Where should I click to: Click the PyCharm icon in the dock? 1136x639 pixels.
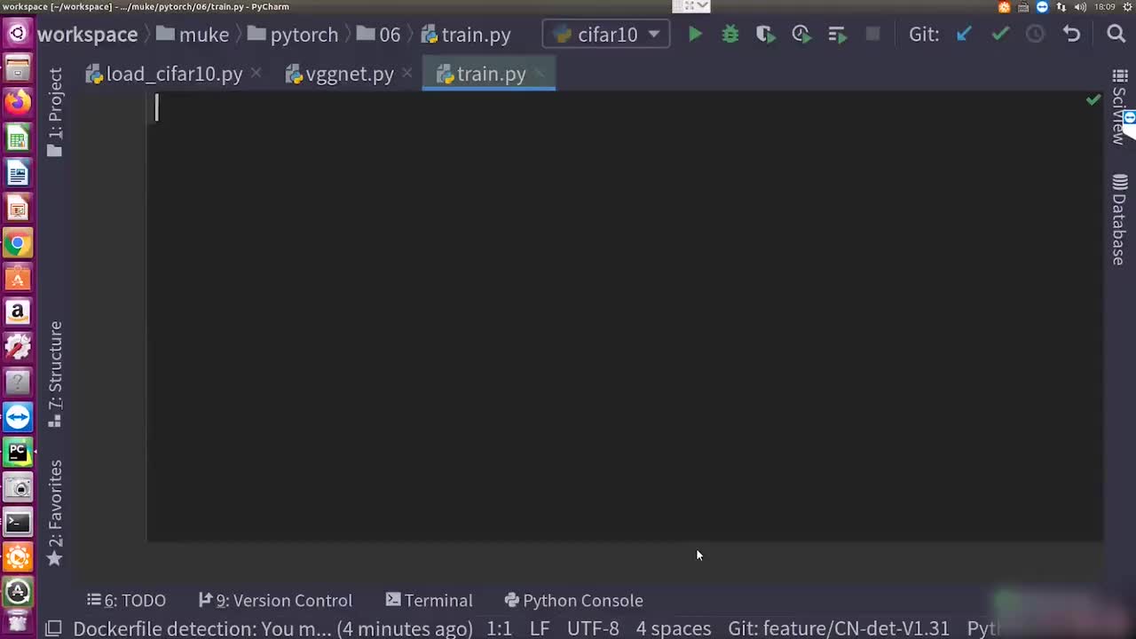[x=18, y=452]
